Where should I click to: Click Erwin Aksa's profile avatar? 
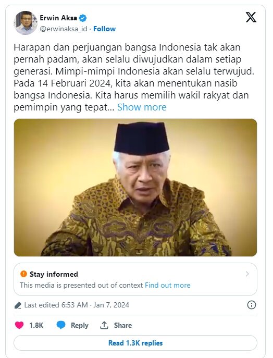pyautogui.click(x=26, y=23)
